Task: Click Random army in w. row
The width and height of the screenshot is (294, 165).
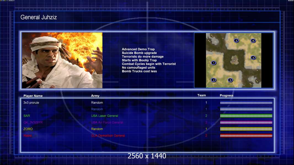Action: click(x=97, y=109)
